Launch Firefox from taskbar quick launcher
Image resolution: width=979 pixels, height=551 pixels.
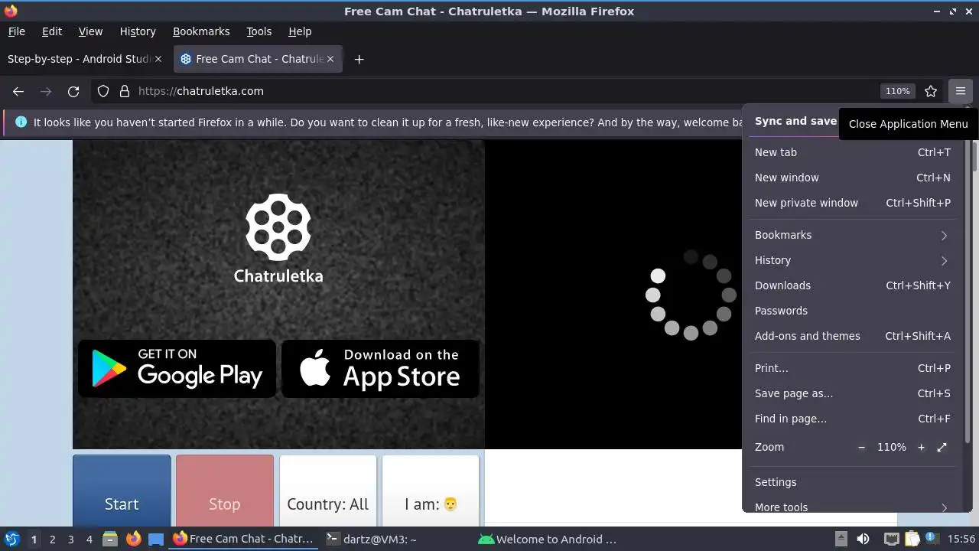point(133,539)
